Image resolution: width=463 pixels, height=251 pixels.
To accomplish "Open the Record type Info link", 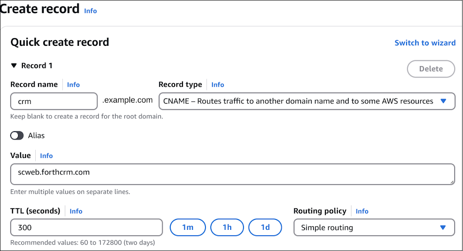I will coord(217,85).
